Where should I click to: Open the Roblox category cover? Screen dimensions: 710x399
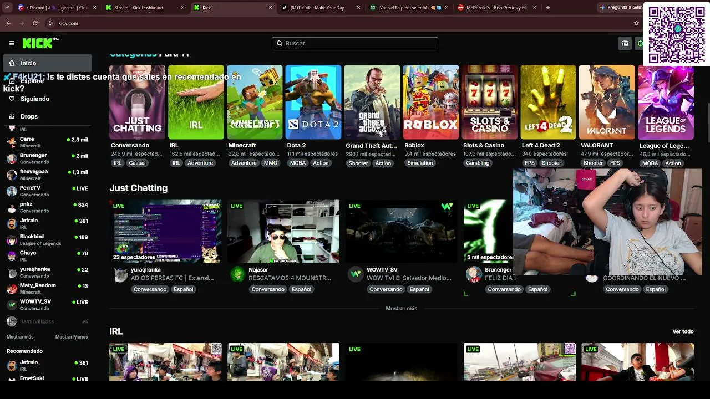pyautogui.click(x=431, y=102)
